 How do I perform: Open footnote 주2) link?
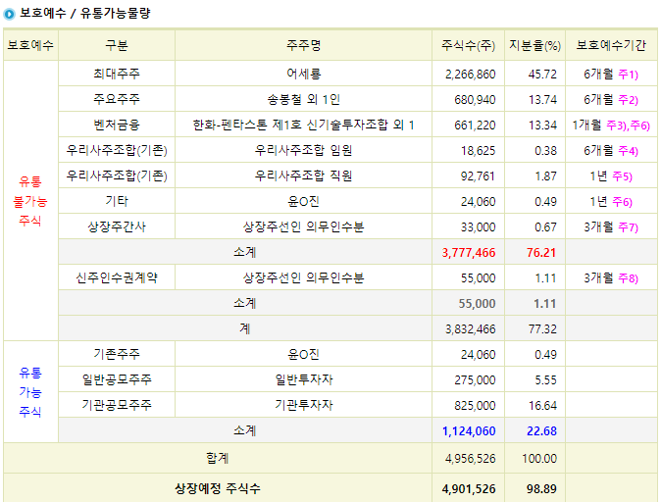(x=628, y=100)
